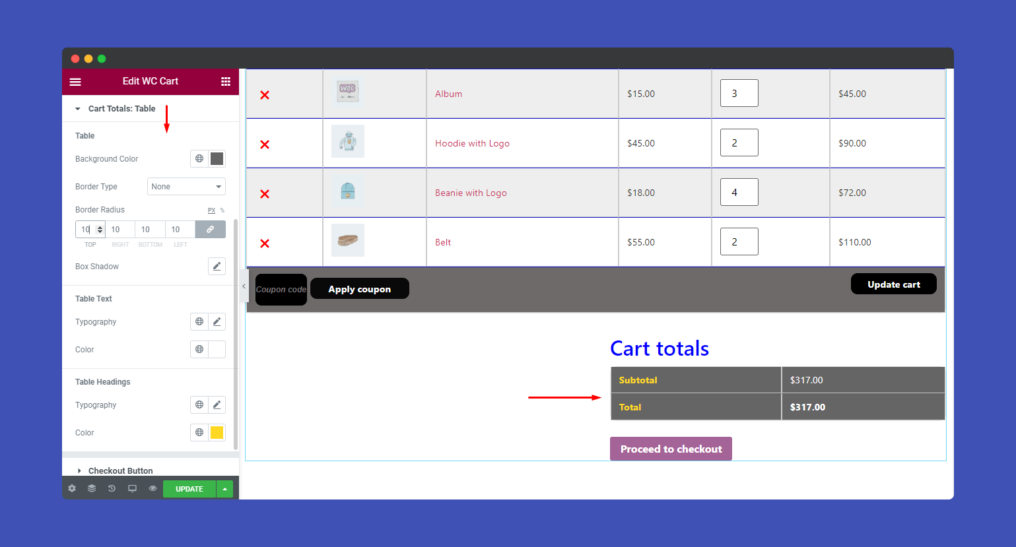Remove Beanie with Logo from cart
The width and height of the screenshot is (1016, 547).
[265, 194]
